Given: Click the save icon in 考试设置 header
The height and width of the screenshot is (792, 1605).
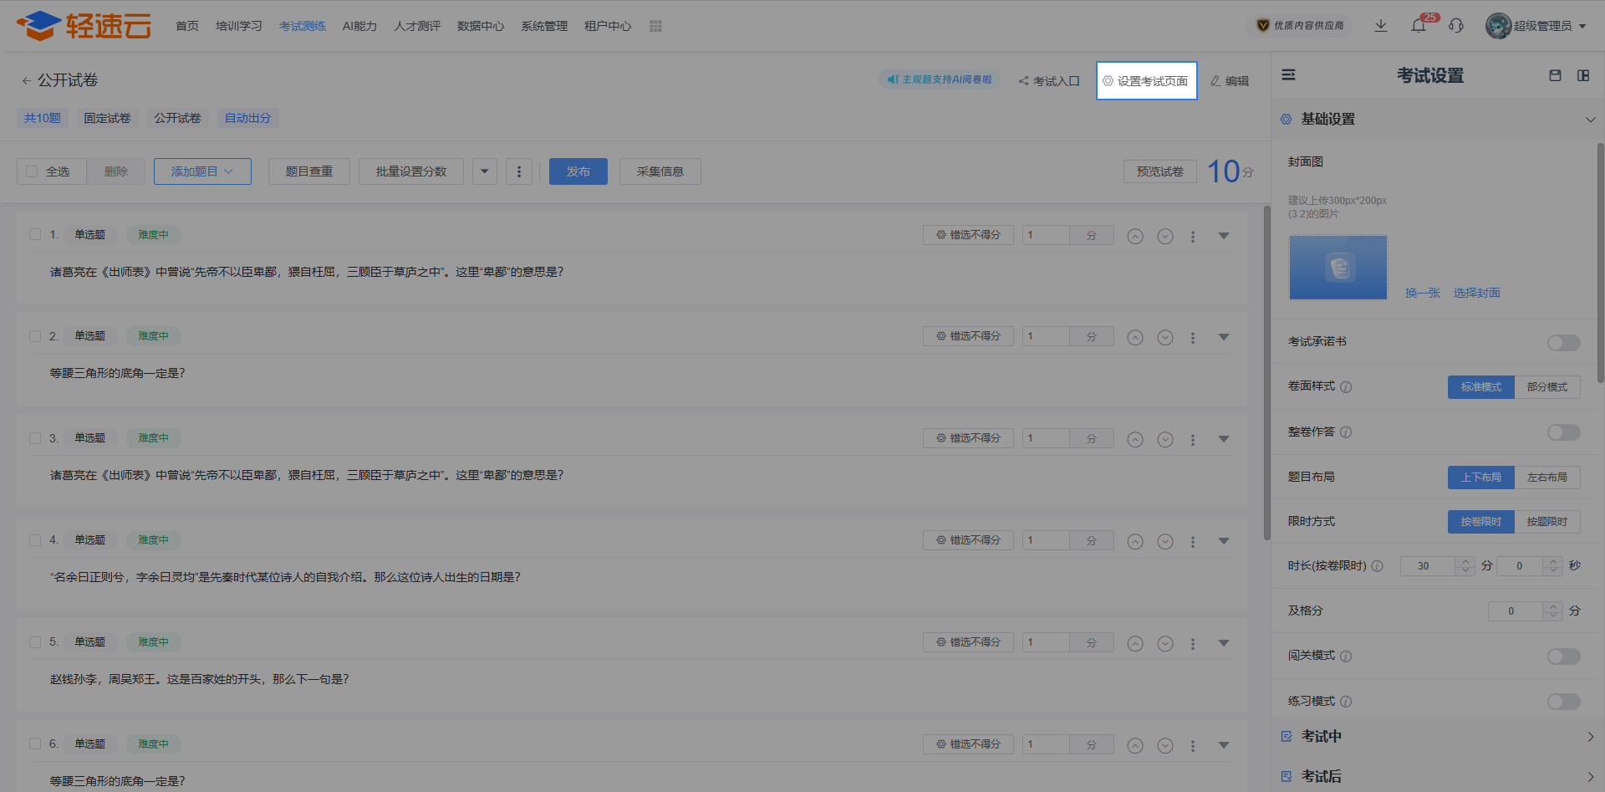Looking at the screenshot, I should 1555,75.
